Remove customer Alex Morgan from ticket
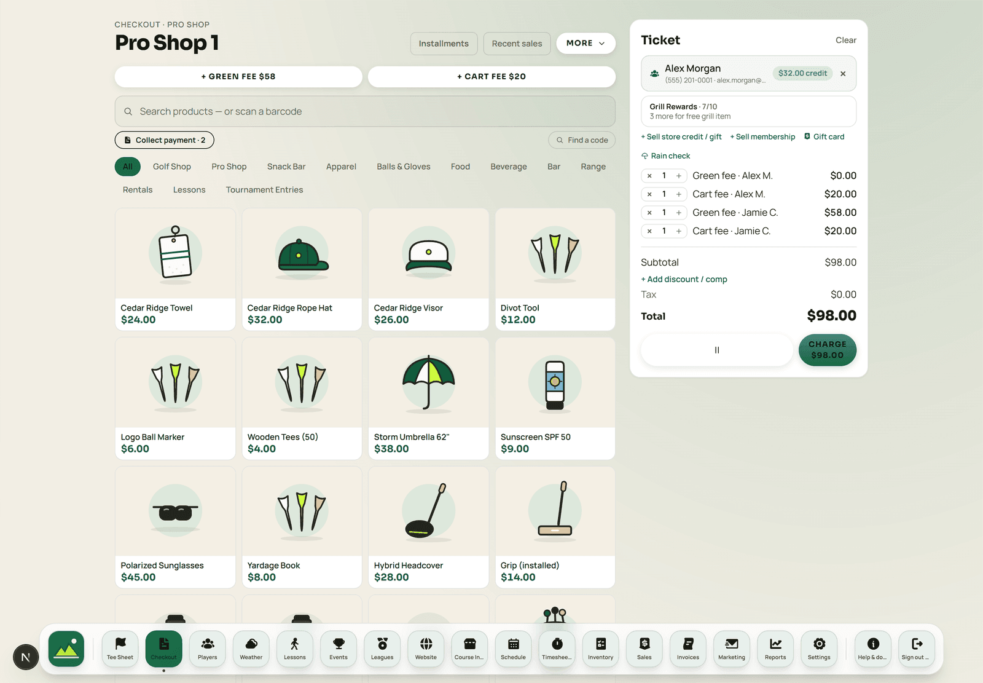The image size is (983, 683). [843, 74]
